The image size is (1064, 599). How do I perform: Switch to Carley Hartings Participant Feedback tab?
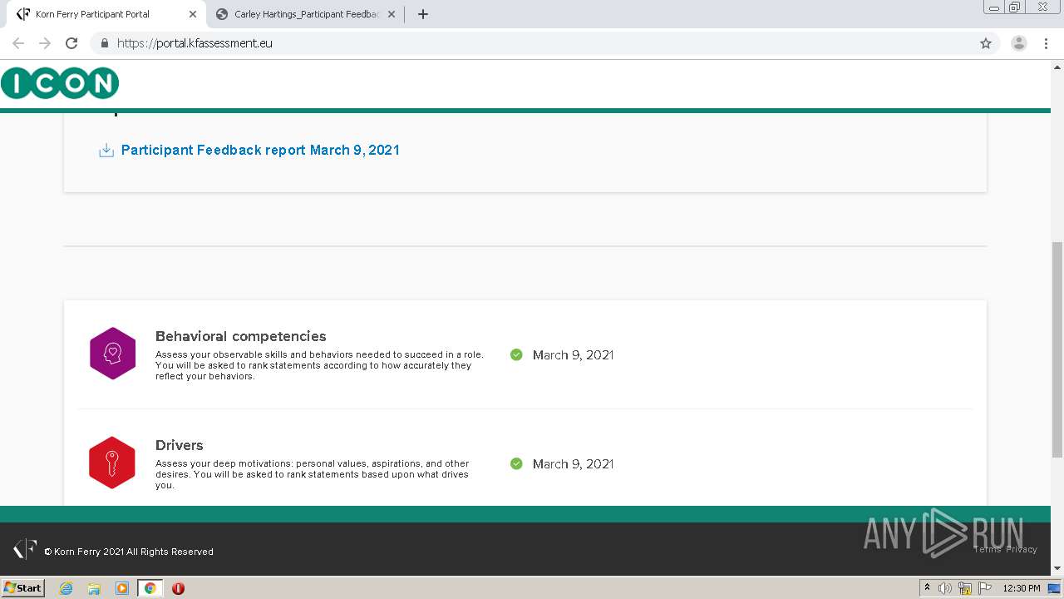pos(304,14)
